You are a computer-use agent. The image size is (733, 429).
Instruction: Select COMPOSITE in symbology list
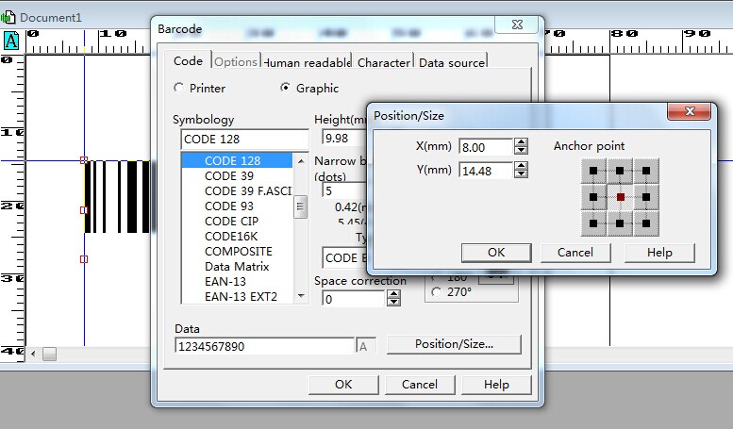click(x=237, y=252)
